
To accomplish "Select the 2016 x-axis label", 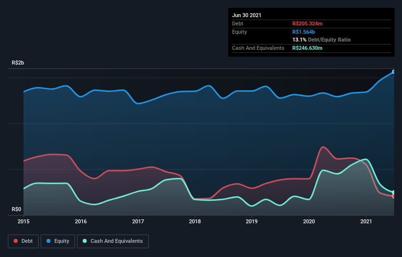I will (x=81, y=221).
